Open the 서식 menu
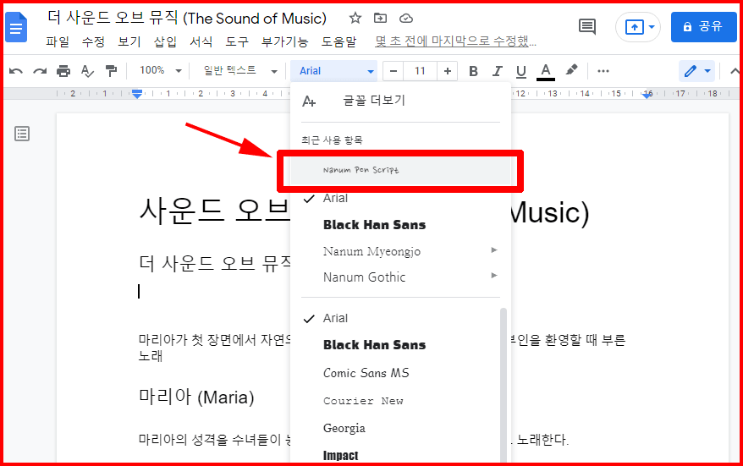The height and width of the screenshot is (466, 743). pos(201,41)
